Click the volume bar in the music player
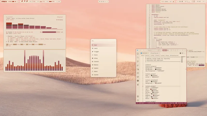Image resolution: width=207 pixels, height=116 pixels. (51, 32)
